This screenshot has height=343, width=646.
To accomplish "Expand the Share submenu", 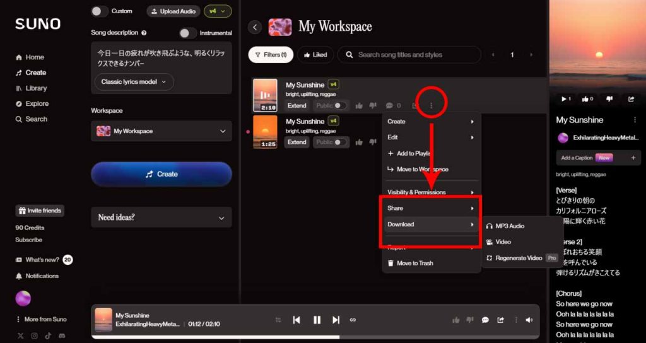I will point(432,208).
